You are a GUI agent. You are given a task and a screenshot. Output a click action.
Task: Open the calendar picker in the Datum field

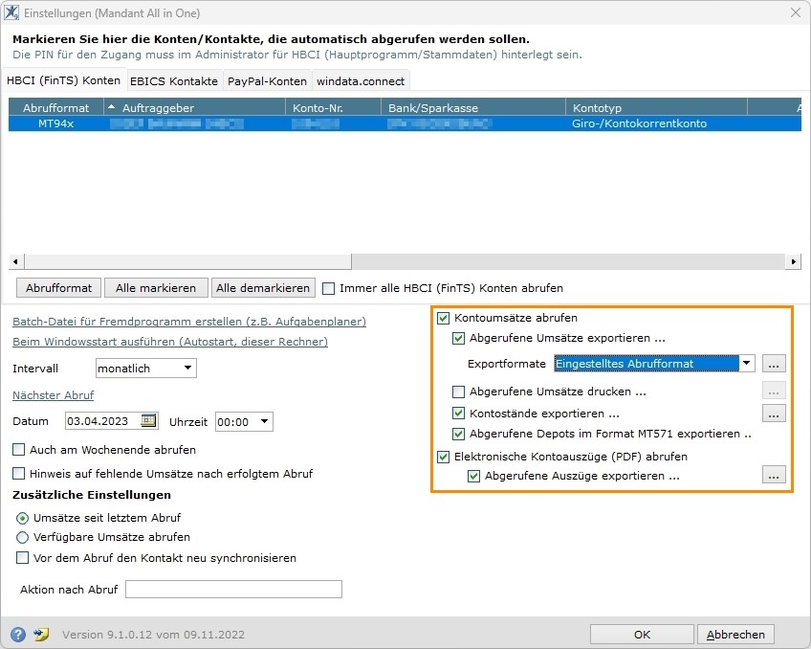pos(148,421)
